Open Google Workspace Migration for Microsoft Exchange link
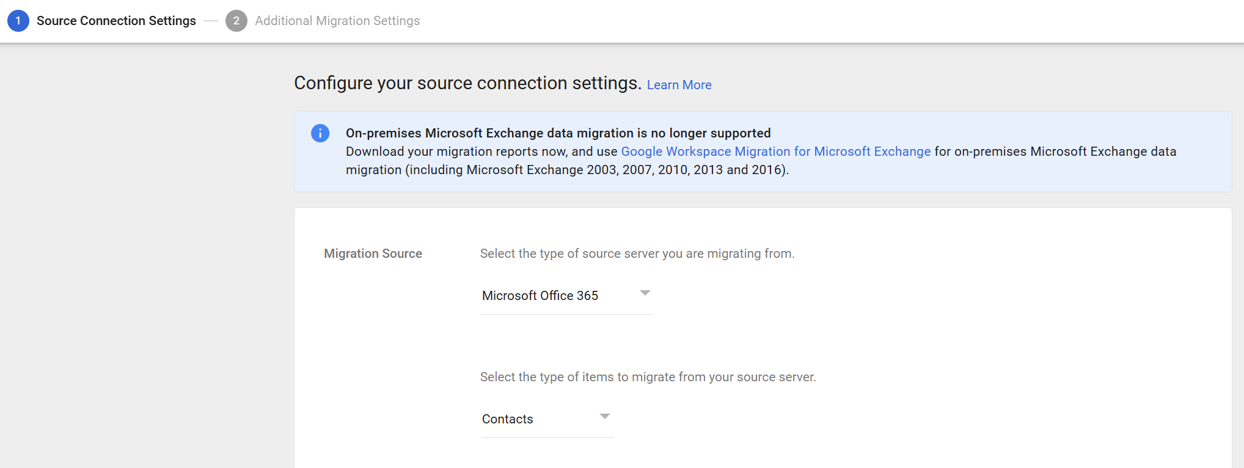The height and width of the screenshot is (468, 1244). pyautogui.click(x=776, y=152)
